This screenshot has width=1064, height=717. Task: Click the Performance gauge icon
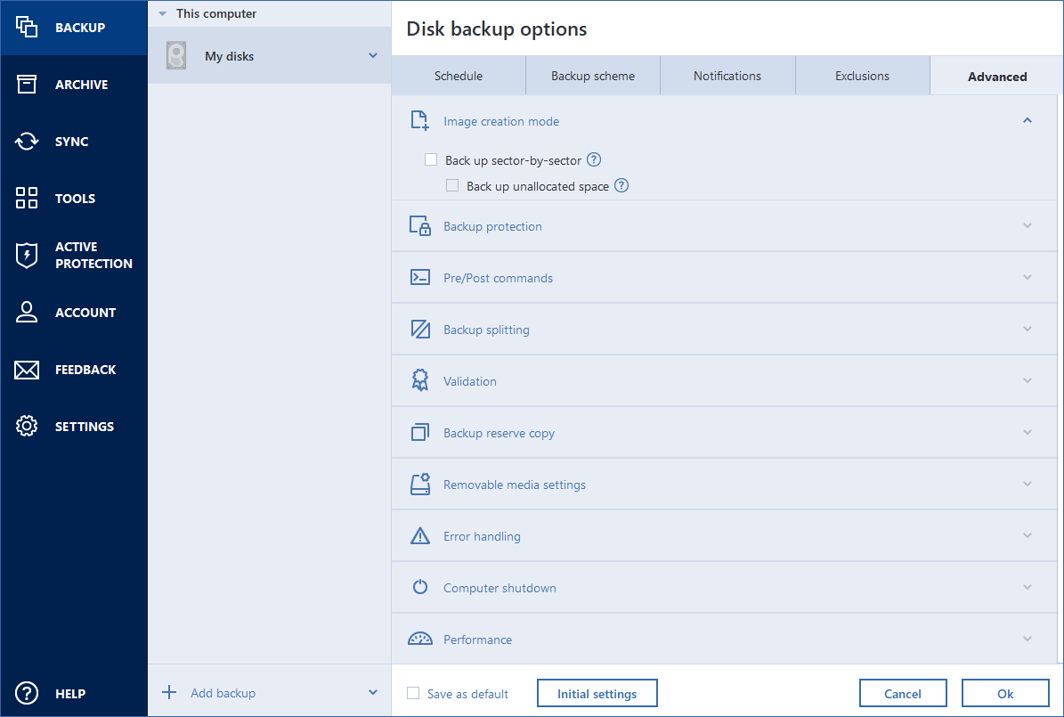pyautogui.click(x=419, y=640)
